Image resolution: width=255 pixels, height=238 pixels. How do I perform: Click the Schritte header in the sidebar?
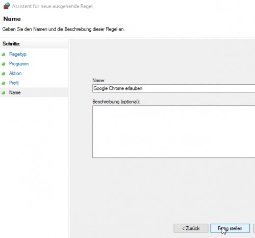point(11,44)
